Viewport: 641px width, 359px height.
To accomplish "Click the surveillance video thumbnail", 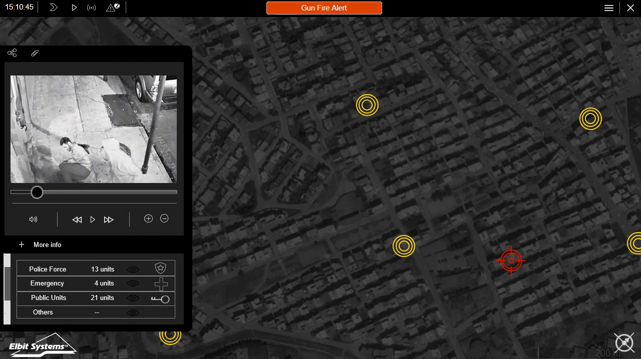I will (x=94, y=129).
